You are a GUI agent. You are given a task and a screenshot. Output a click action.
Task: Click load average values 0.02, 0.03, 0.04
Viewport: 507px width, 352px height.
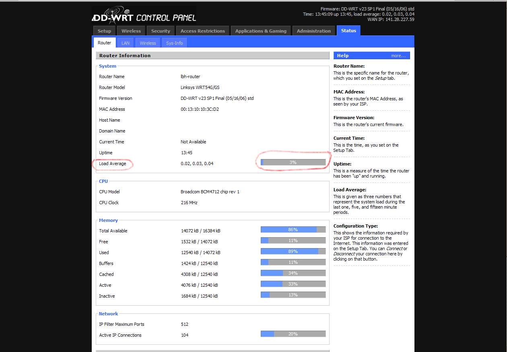click(x=197, y=164)
